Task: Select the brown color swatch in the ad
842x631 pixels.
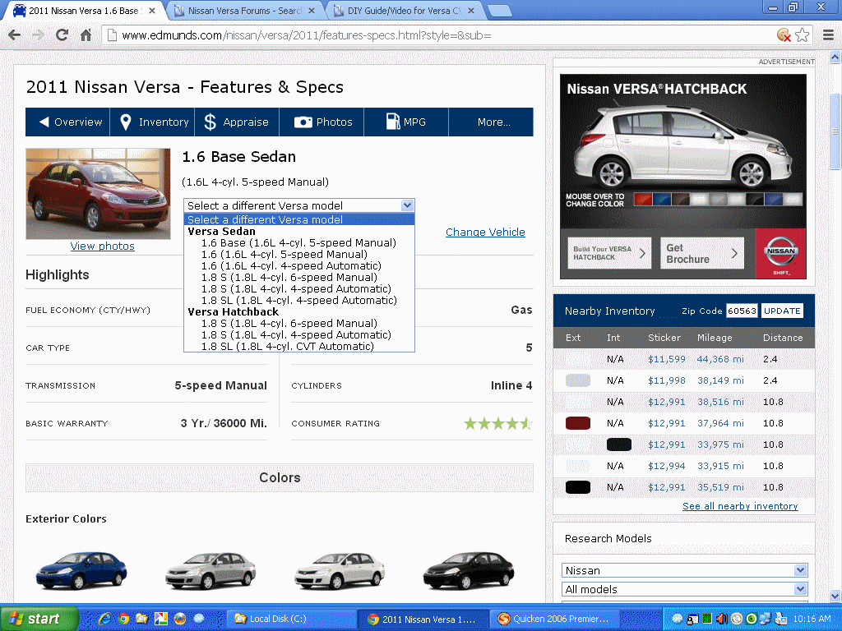Action: coord(680,200)
